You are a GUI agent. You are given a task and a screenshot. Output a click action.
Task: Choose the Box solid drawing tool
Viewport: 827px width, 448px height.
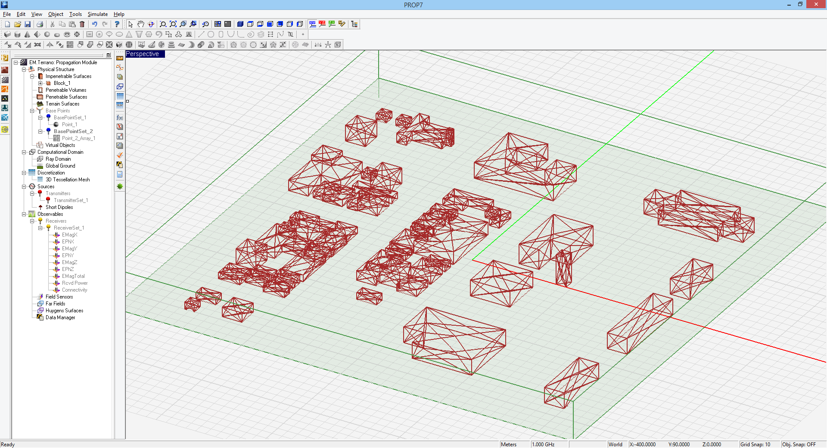coord(7,34)
